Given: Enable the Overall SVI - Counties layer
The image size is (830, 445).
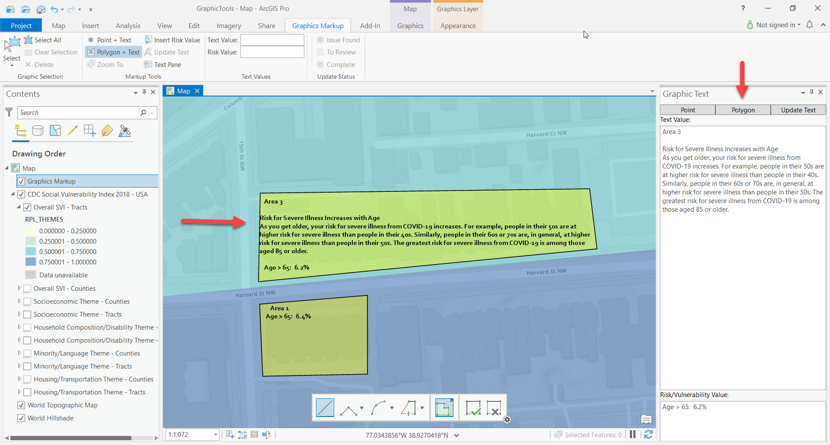Looking at the screenshot, I should (x=27, y=288).
